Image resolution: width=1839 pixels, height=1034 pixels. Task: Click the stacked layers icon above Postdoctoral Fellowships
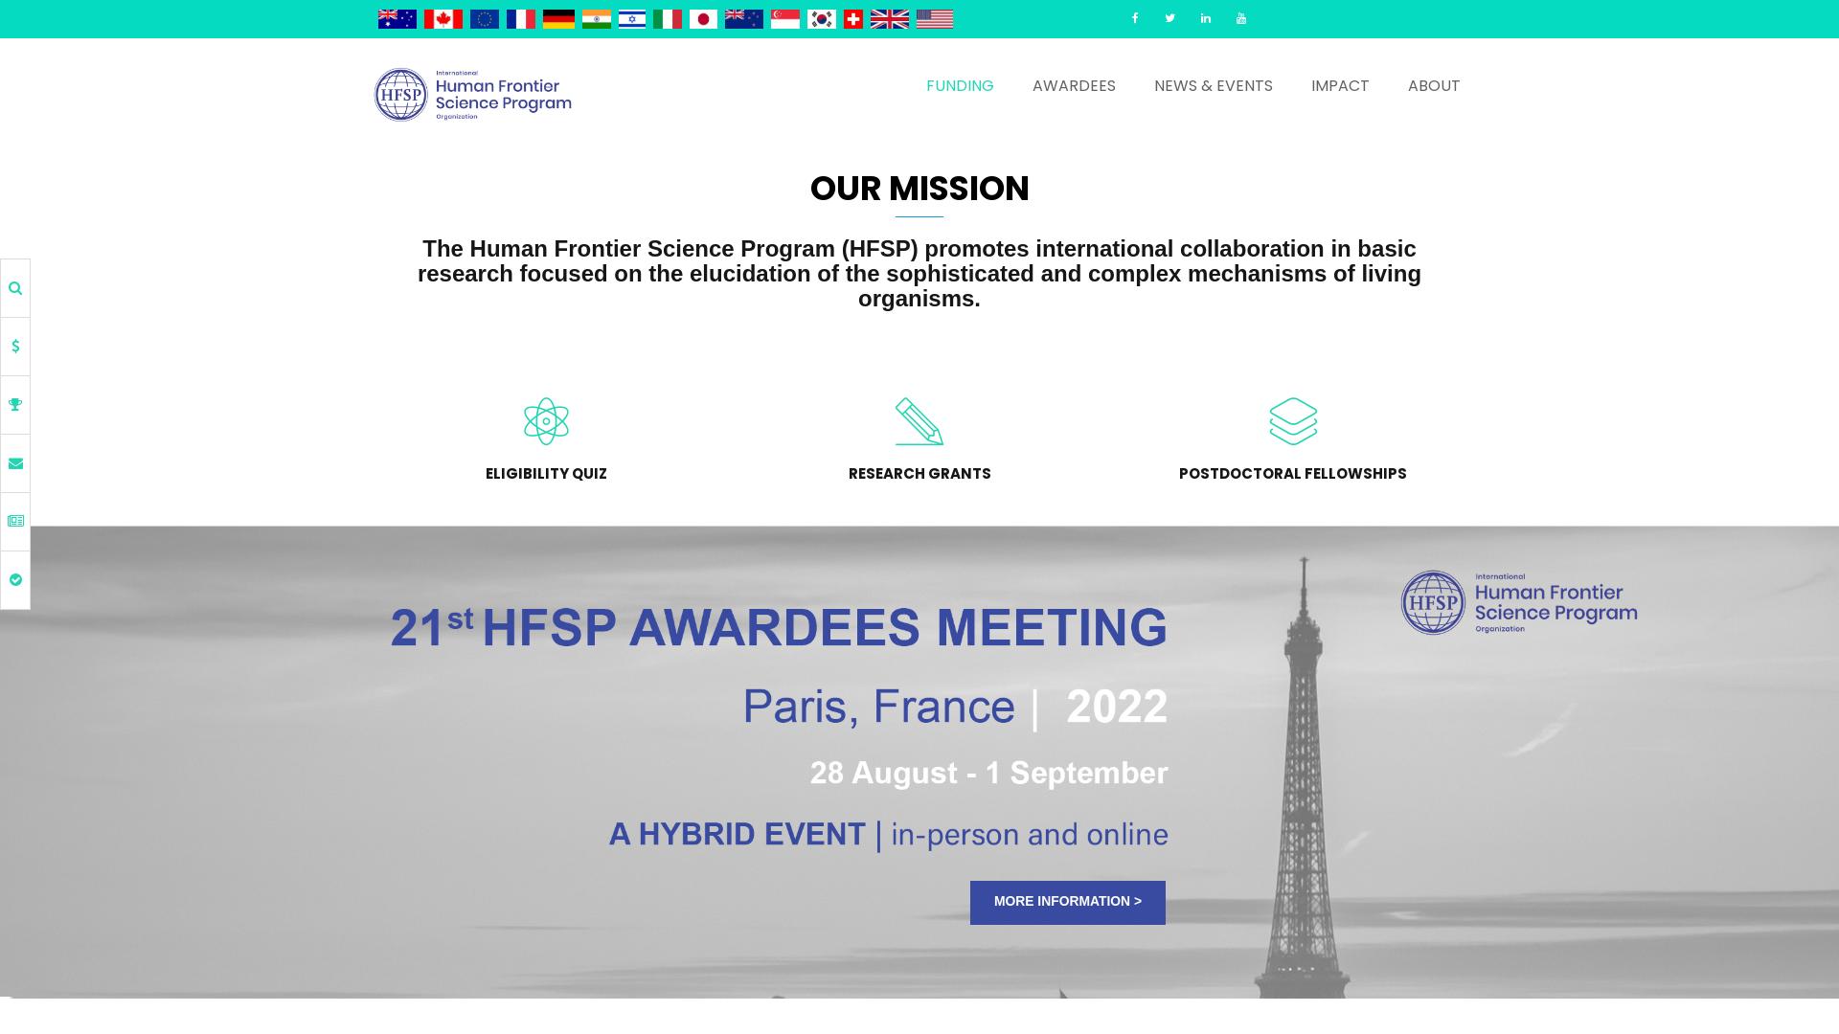(1293, 421)
